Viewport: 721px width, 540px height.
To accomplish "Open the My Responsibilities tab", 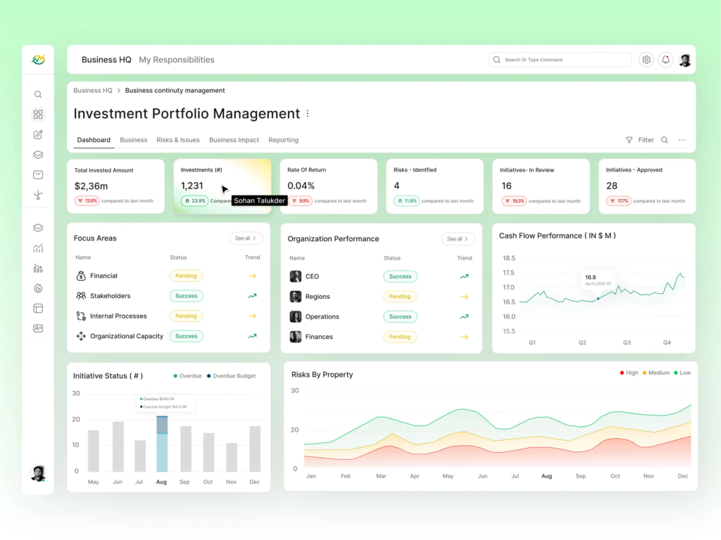I will pyautogui.click(x=177, y=60).
